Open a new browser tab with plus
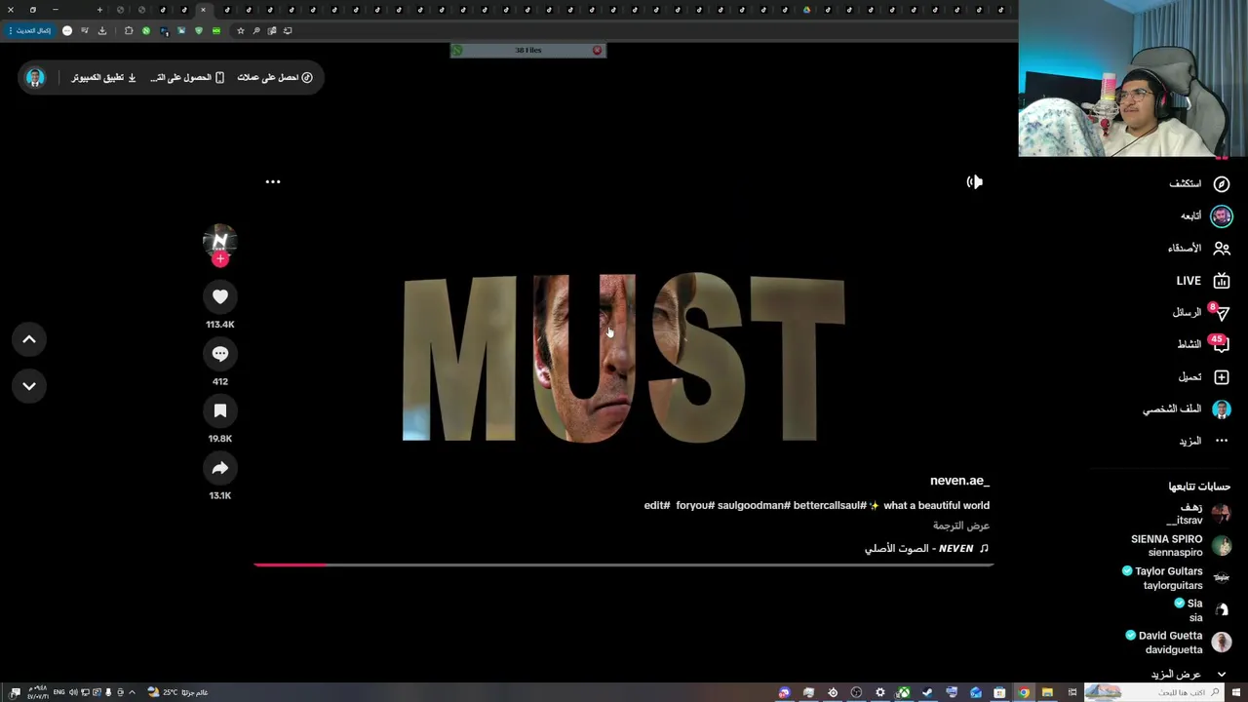 tap(99, 10)
